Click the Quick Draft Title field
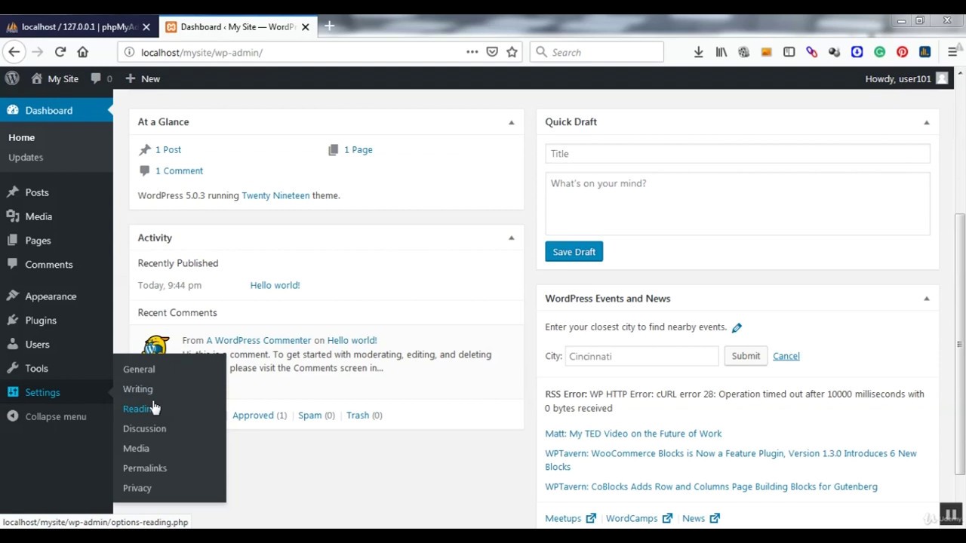The height and width of the screenshot is (543, 966). tap(738, 154)
